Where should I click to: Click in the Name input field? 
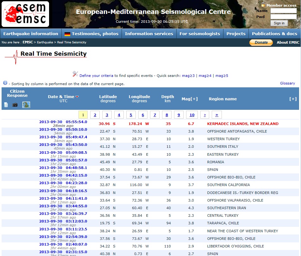point(284,11)
